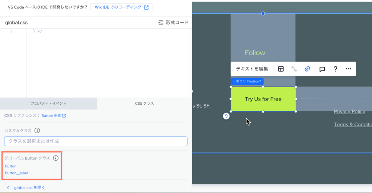Click the テキストを編集 button

pos(252,69)
